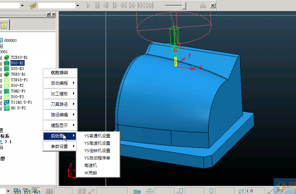Open the 加工模板 submenu
The width and height of the screenshot is (296, 194).
[60, 94]
